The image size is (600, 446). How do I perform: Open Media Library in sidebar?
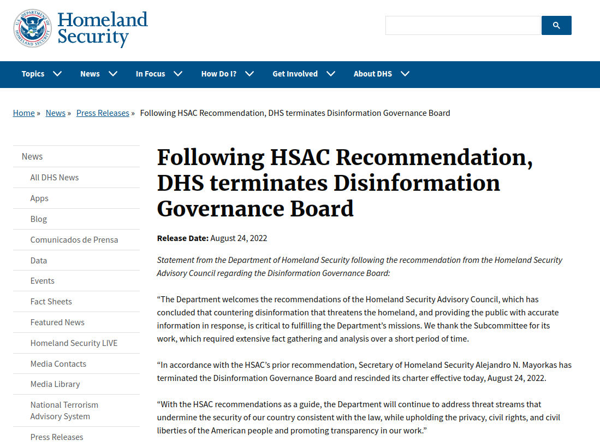tap(76, 384)
